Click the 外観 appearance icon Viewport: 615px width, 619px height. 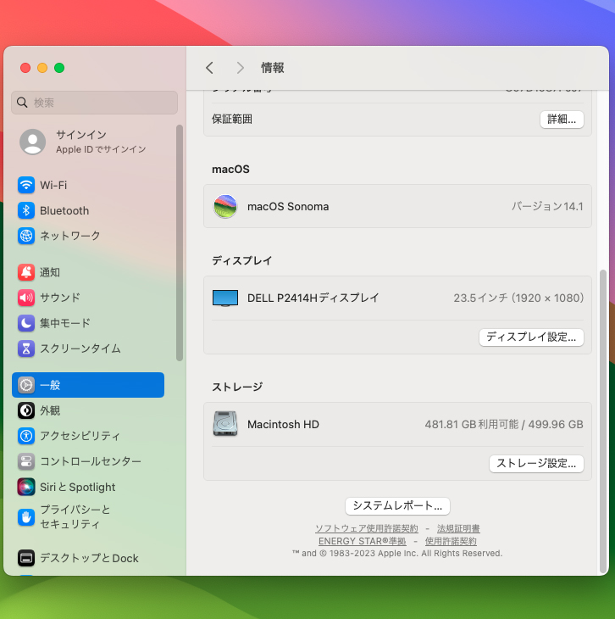tap(26, 410)
